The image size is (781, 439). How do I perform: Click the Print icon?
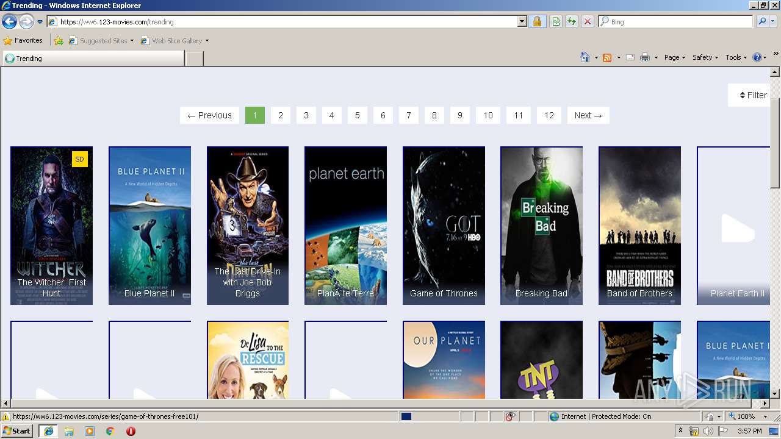(645, 57)
